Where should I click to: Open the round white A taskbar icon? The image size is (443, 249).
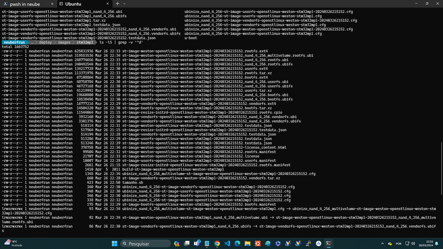(318, 243)
